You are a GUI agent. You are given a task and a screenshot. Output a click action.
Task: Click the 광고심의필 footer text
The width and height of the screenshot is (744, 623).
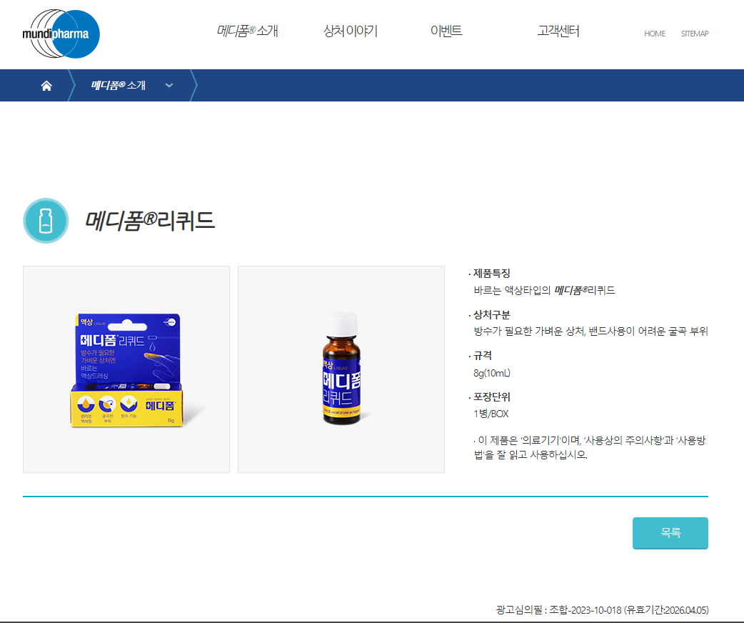[602, 609]
